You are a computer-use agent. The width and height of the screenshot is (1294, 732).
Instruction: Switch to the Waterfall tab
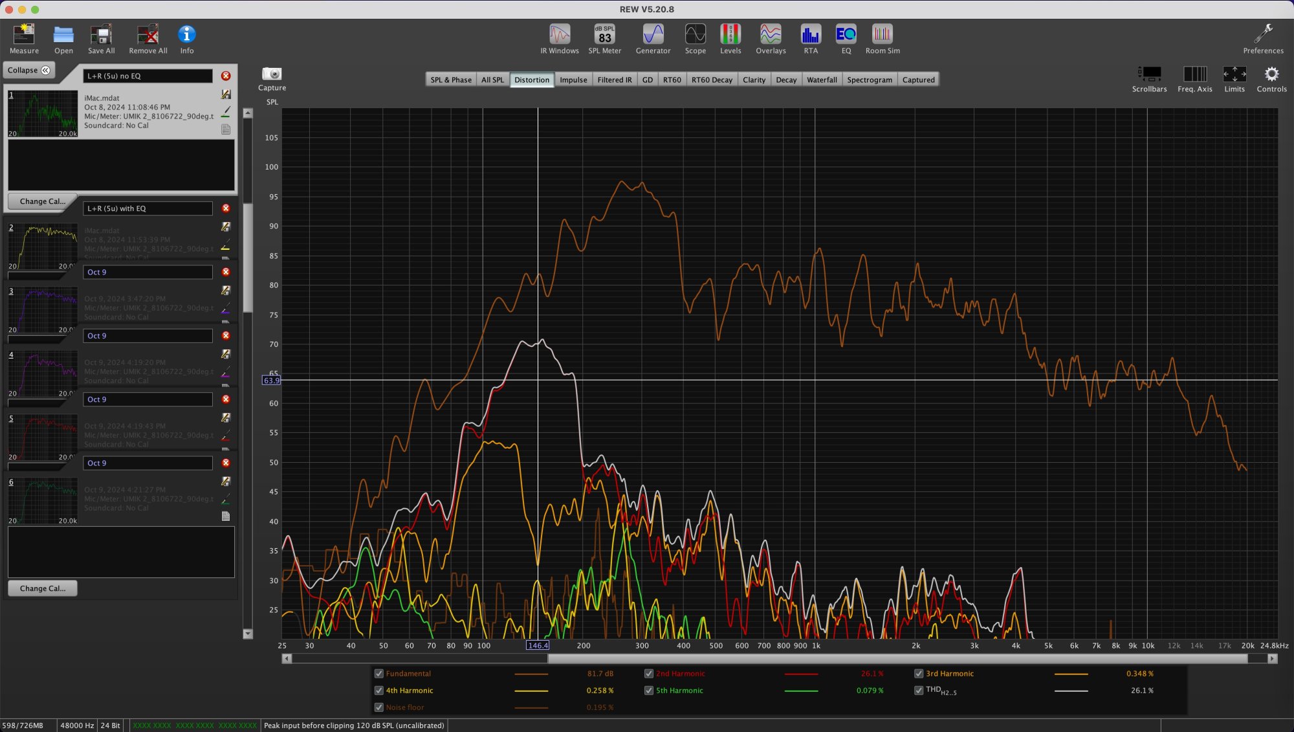(822, 80)
